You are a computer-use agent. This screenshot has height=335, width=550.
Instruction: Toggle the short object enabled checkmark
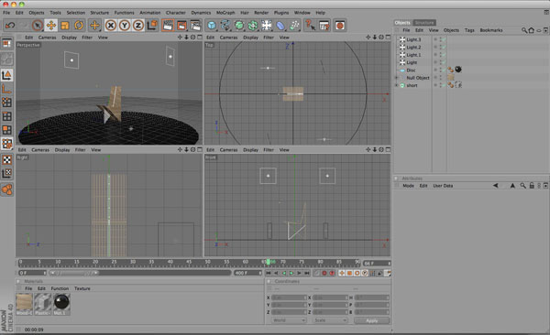click(444, 85)
